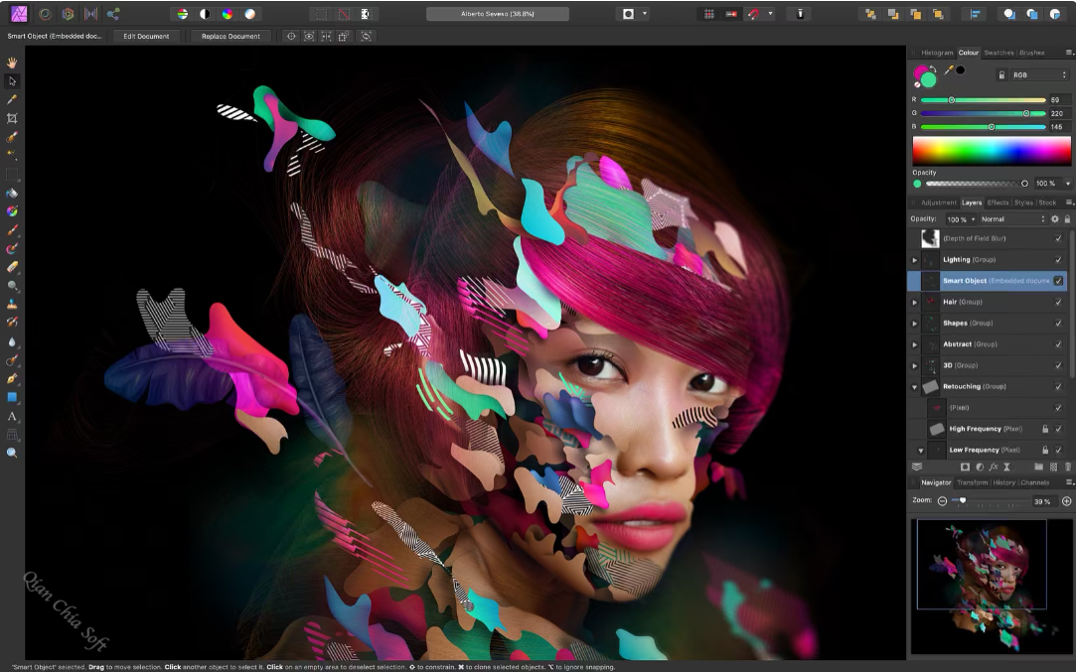
Task: Click the Invert Selection icon
Action: pyautogui.click(x=365, y=14)
